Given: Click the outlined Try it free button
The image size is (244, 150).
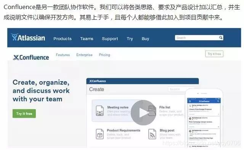Looking at the screenshot, I should coord(214,54).
